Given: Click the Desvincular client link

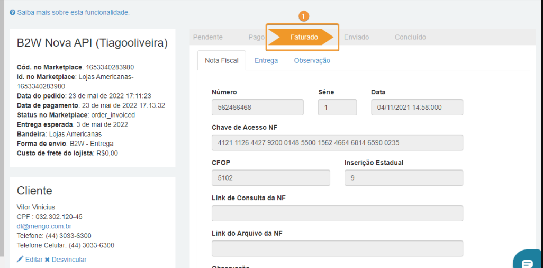Looking at the screenshot, I should 69,260.
